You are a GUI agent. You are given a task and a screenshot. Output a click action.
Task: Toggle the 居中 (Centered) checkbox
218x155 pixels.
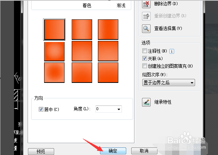coord(41,109)
